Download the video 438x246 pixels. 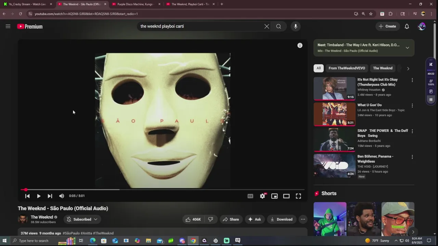[x=282, y=219]
